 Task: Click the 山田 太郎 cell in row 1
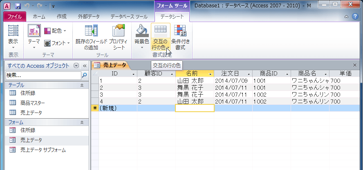tap(195, 81)
